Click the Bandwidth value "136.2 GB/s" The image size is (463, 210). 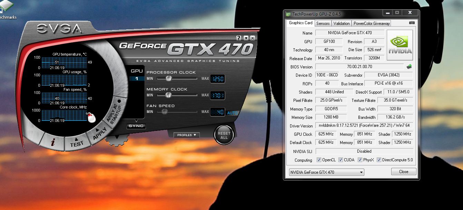pos(395,117)
